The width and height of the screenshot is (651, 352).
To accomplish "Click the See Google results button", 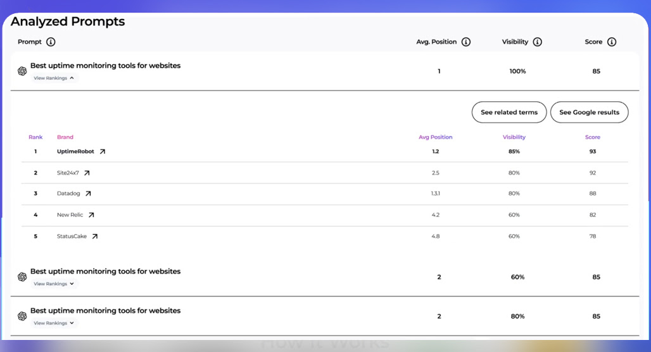I will click(x=589, y=112).
